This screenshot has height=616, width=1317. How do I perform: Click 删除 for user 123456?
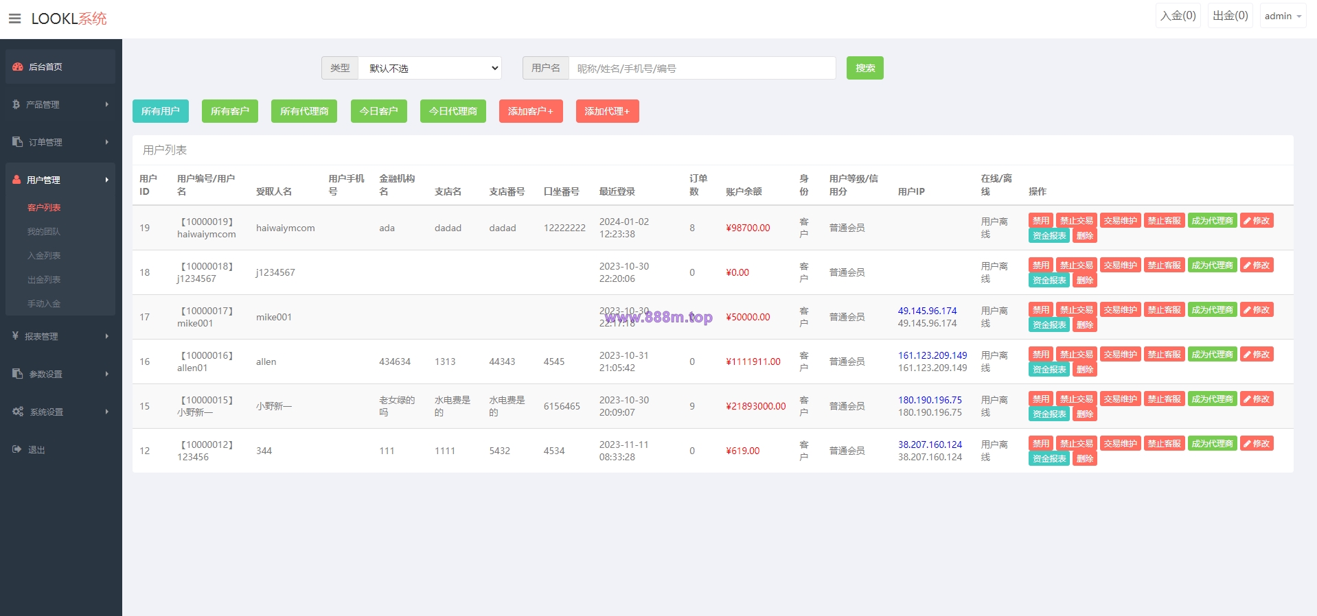[1085, 458]
